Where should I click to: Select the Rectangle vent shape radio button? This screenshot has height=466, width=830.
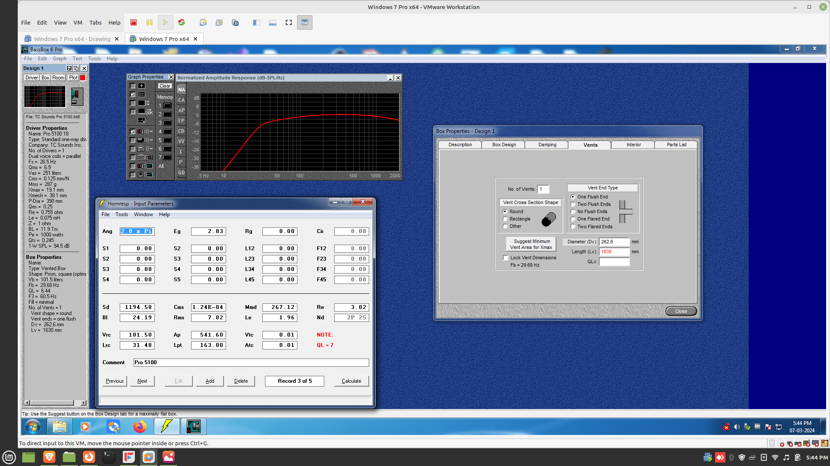505,219
